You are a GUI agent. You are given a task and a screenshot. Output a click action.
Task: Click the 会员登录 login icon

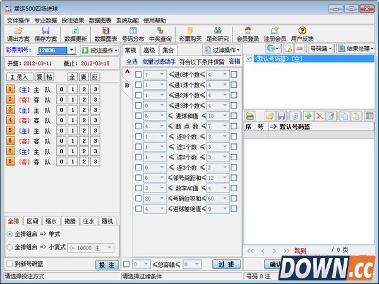(248, 34)
